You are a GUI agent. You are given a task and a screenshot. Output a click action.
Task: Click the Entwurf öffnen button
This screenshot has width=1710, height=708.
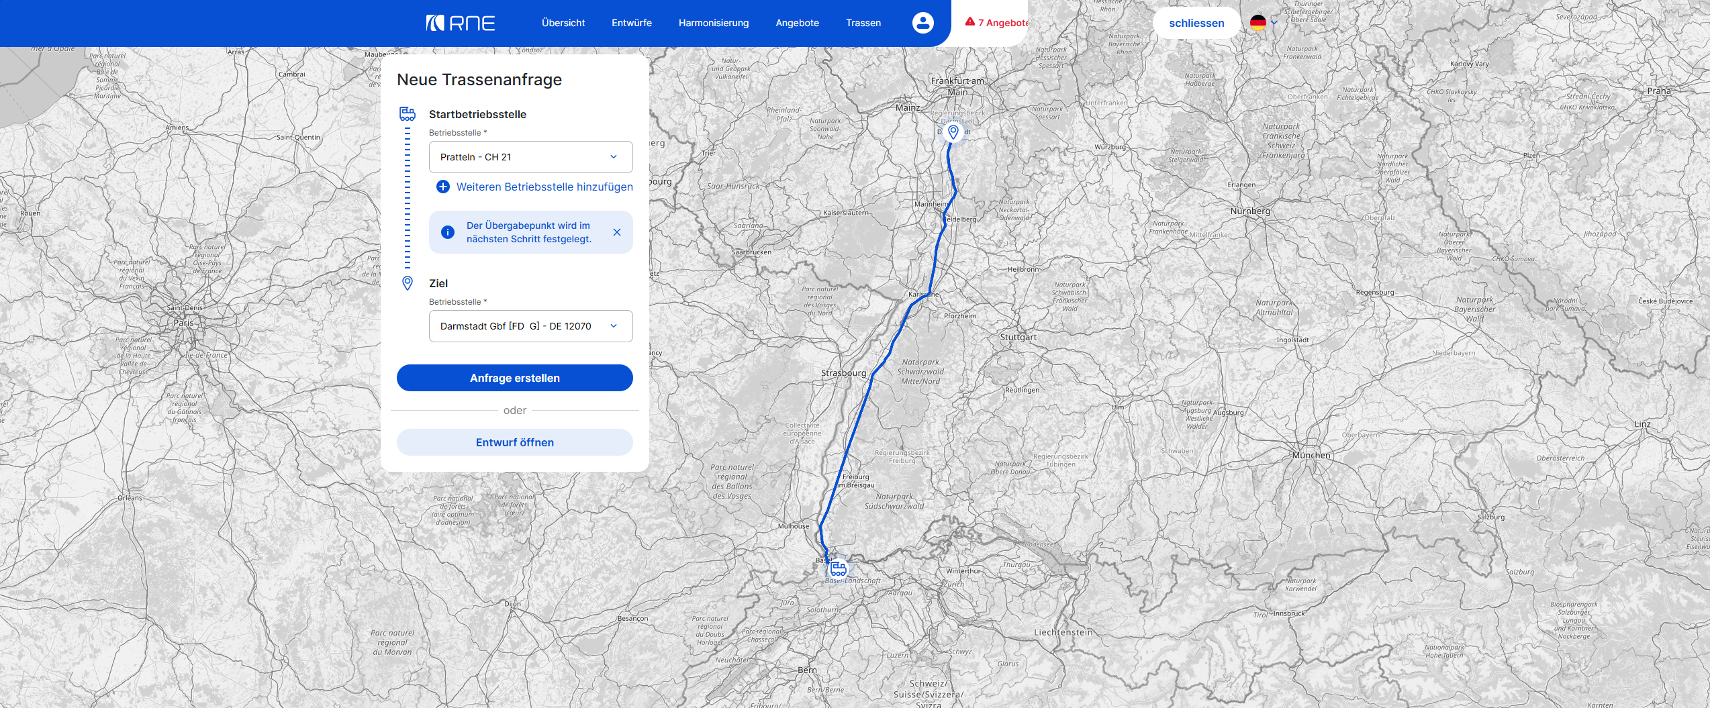tap(514, 442)
